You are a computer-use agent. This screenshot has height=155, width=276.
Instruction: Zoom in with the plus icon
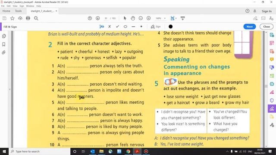pyautogui.click(x=148, y=18)
